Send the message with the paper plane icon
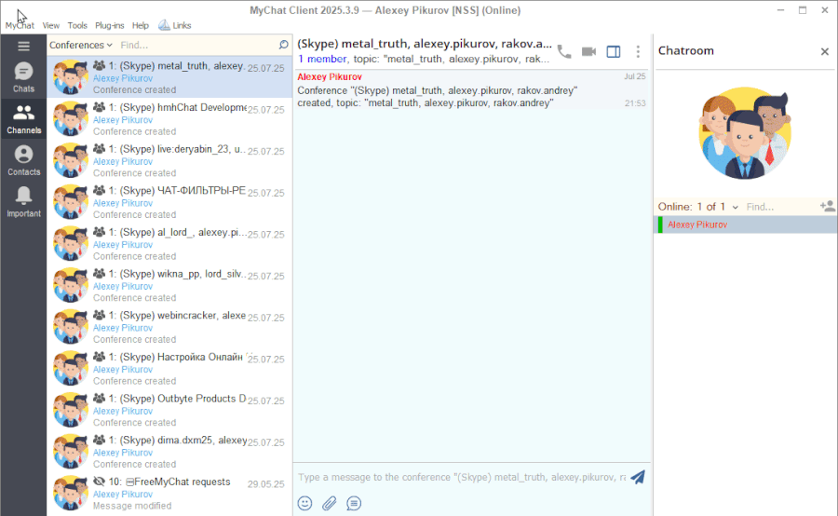 [x=638, y=477]
